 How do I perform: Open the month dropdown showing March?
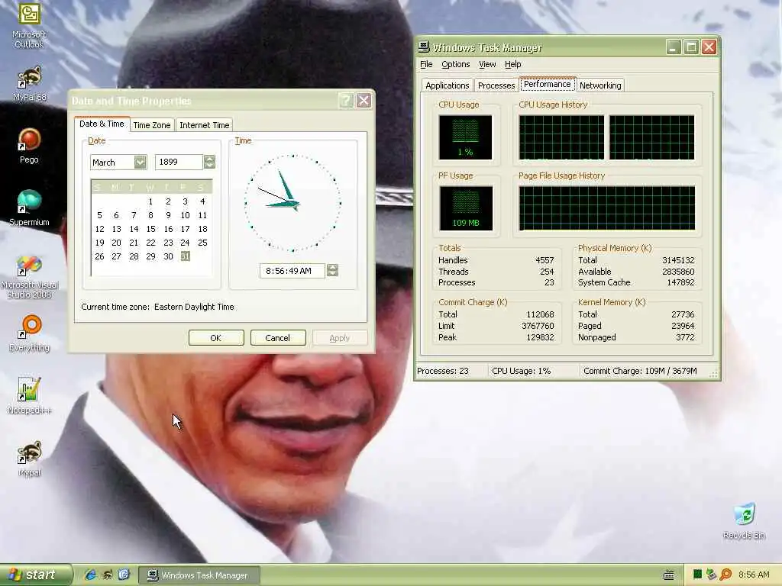click(141, 162)
